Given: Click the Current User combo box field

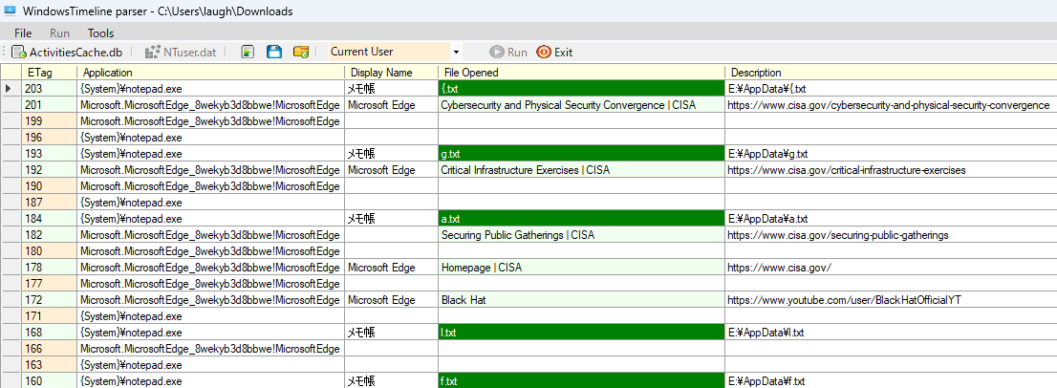Looking at the screenshot, I should pyautogui.click(x=389, y=52).
